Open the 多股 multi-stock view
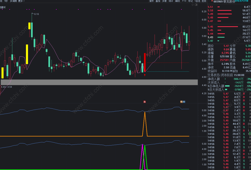Screen dimensions: 251x170 164,1
